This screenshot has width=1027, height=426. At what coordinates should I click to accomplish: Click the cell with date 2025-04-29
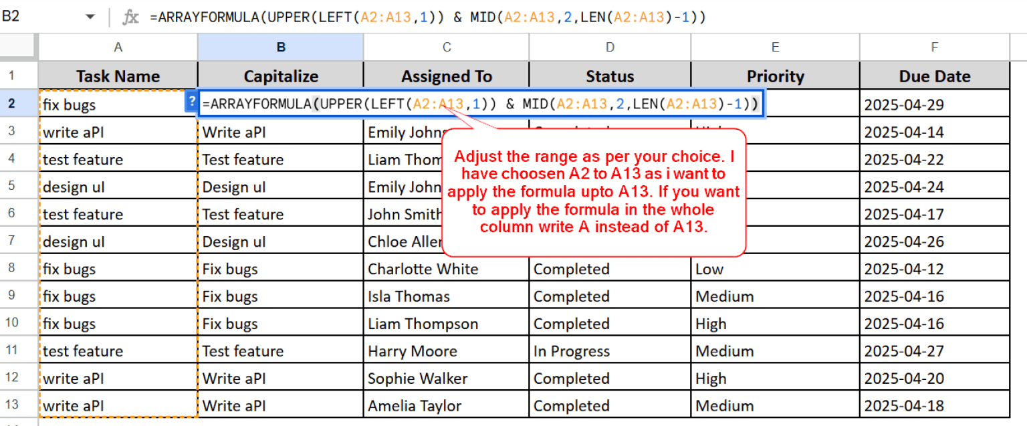pyautogui.click(x=934, y=104)
